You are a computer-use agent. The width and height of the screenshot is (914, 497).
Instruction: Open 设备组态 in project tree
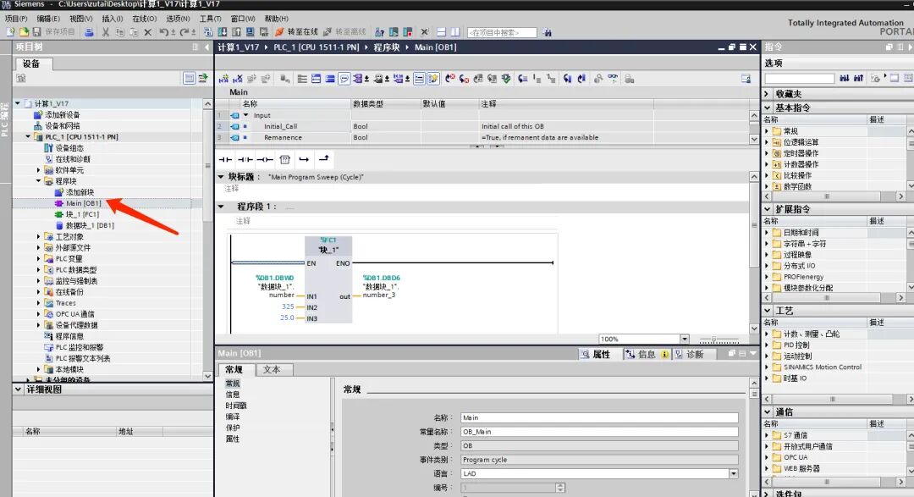[69, 148]
